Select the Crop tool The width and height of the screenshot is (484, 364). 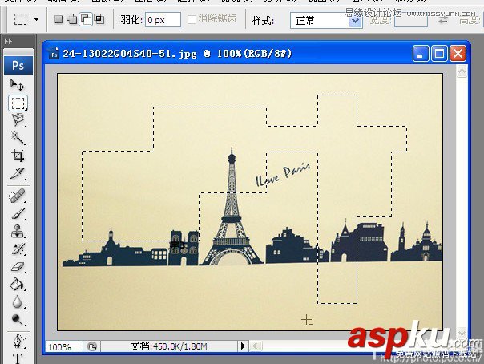tap(18, 156)
